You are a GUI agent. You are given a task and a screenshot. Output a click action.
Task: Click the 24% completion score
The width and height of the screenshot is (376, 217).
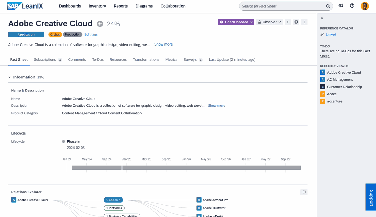pyautogui.click(x=113, y=24)
